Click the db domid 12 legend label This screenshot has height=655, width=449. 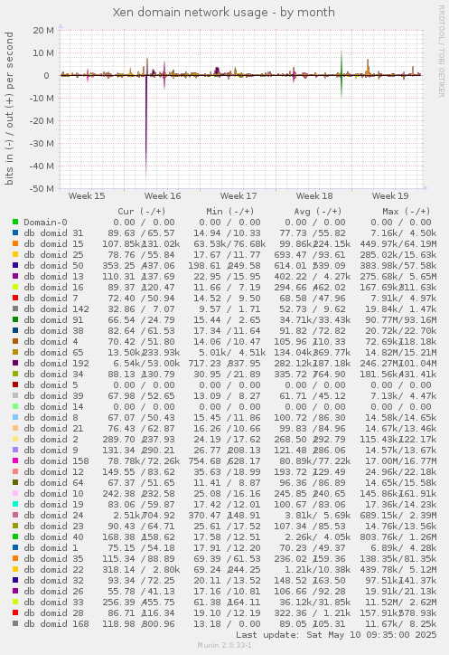coord(53,472)
